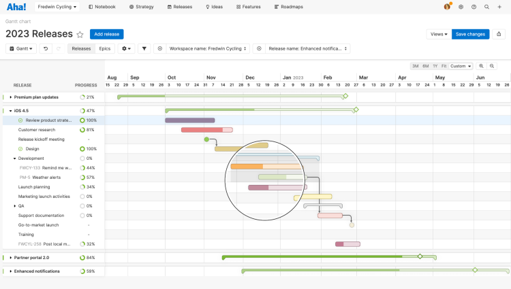Click the undo arrow button
Image resolution: width=511 pixels, height=289 pixels.
[46, 49]
